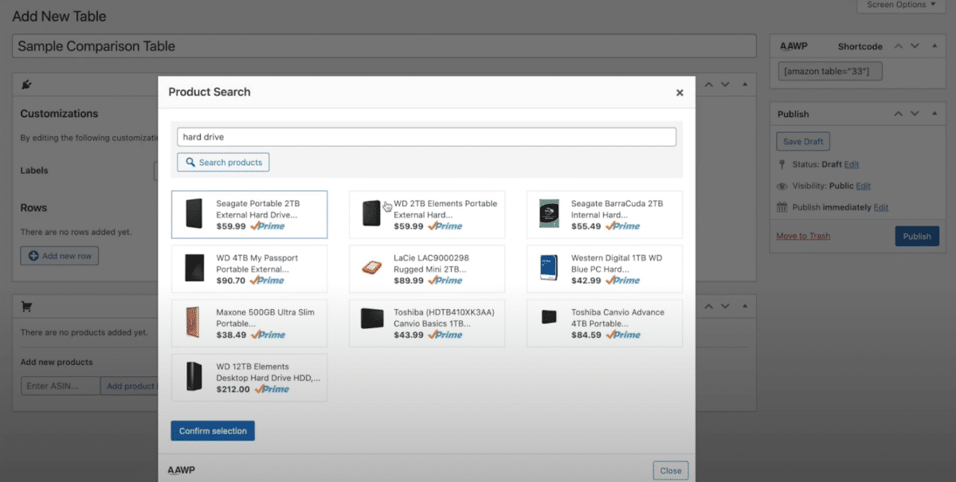Move the Shortcode box up
The image size is (956, 482).
point(899,46)
